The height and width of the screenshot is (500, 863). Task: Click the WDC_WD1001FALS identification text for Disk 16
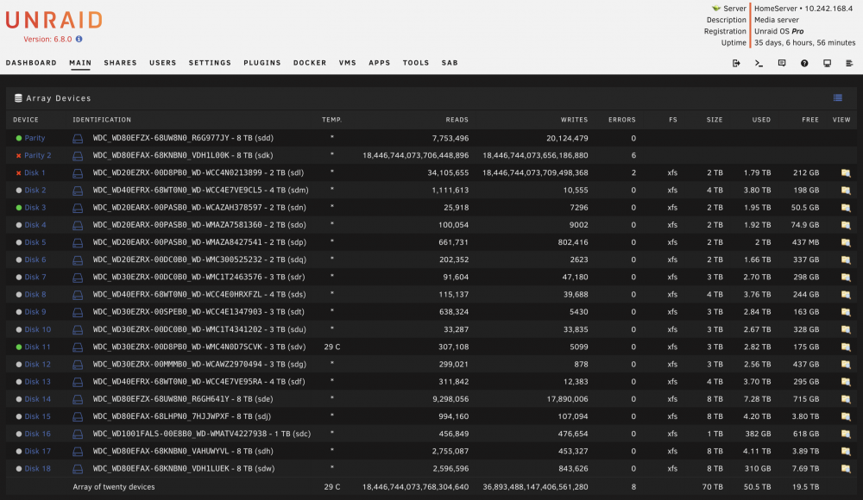[x=201, y=434]
